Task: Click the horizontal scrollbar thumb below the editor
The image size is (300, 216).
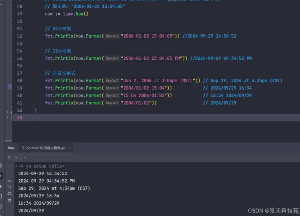Action: (8, 141)
